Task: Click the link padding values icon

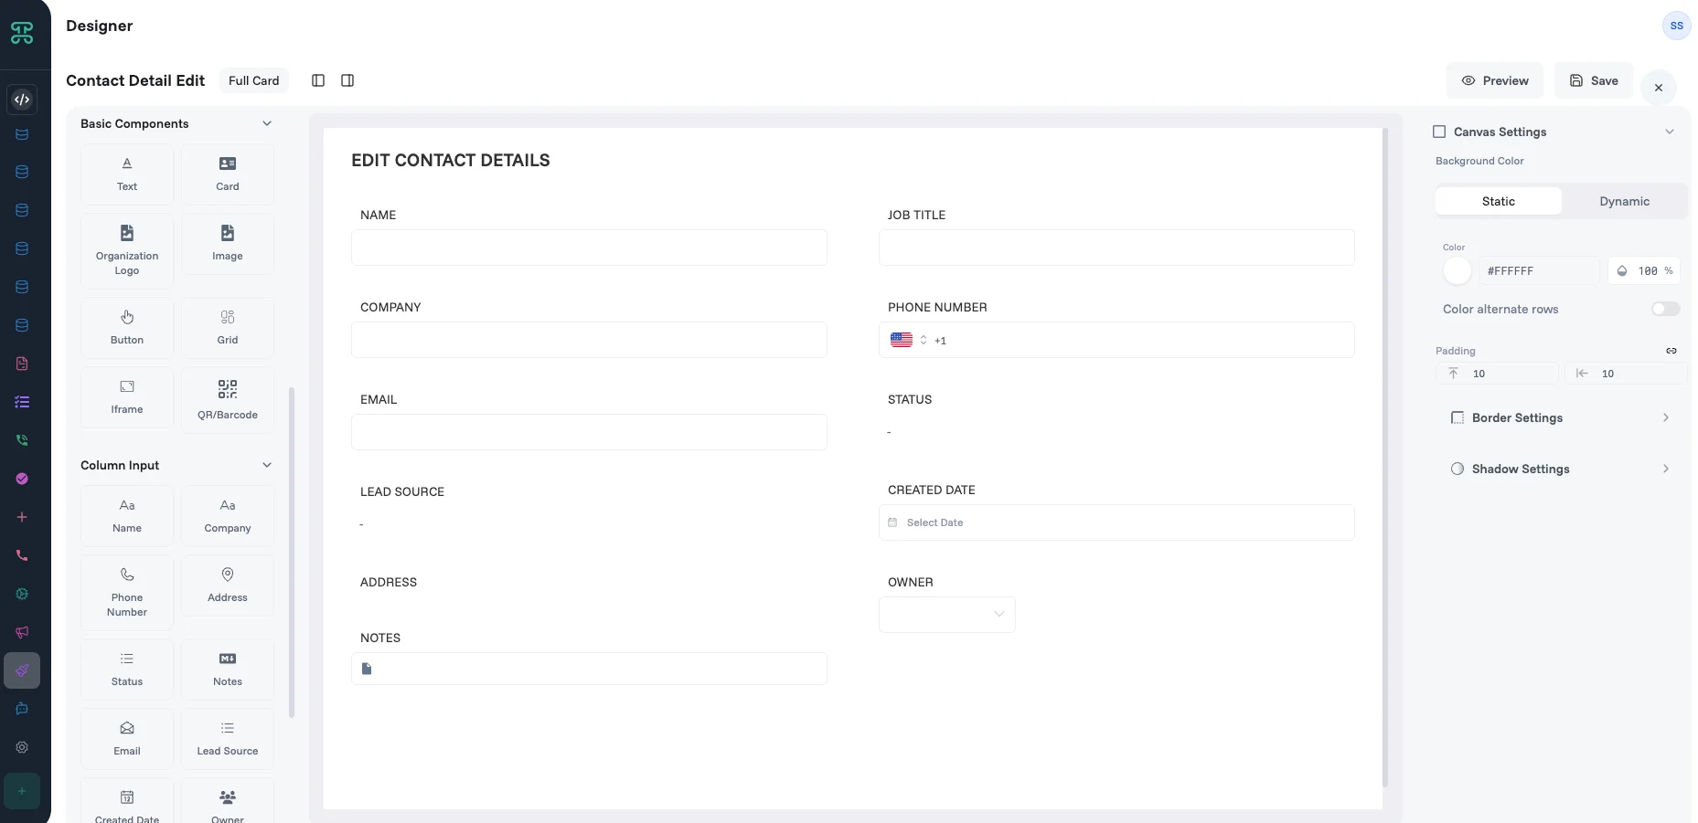Action: (1671, 351)
